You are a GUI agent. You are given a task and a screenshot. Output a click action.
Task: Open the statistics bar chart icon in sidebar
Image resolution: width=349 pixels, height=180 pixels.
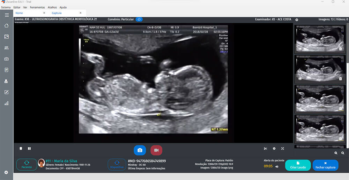click(x=6, y=103)
